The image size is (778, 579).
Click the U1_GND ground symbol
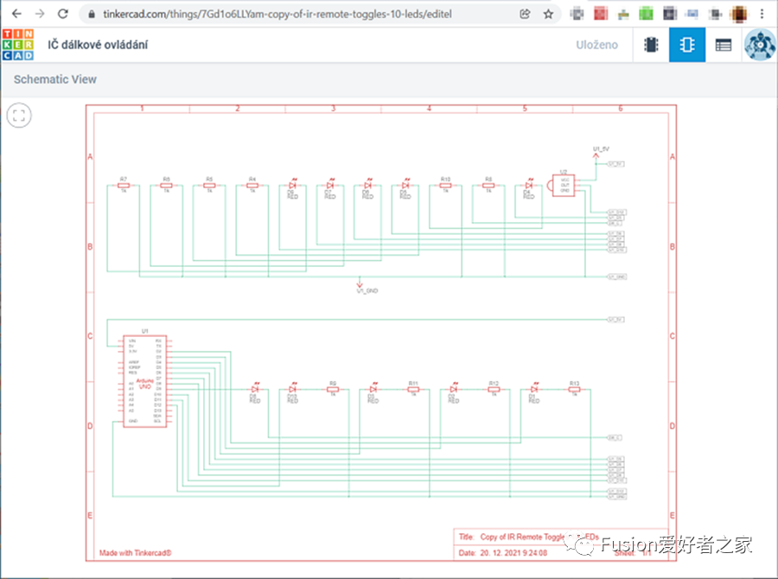[x=360, y=285]
